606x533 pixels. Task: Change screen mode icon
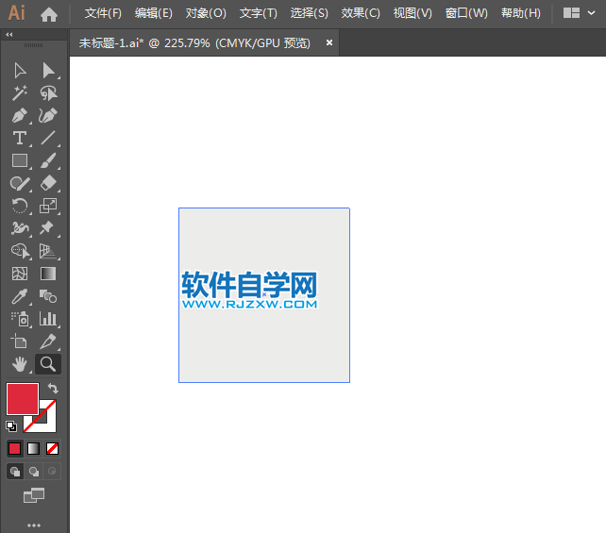pos(34,495)
